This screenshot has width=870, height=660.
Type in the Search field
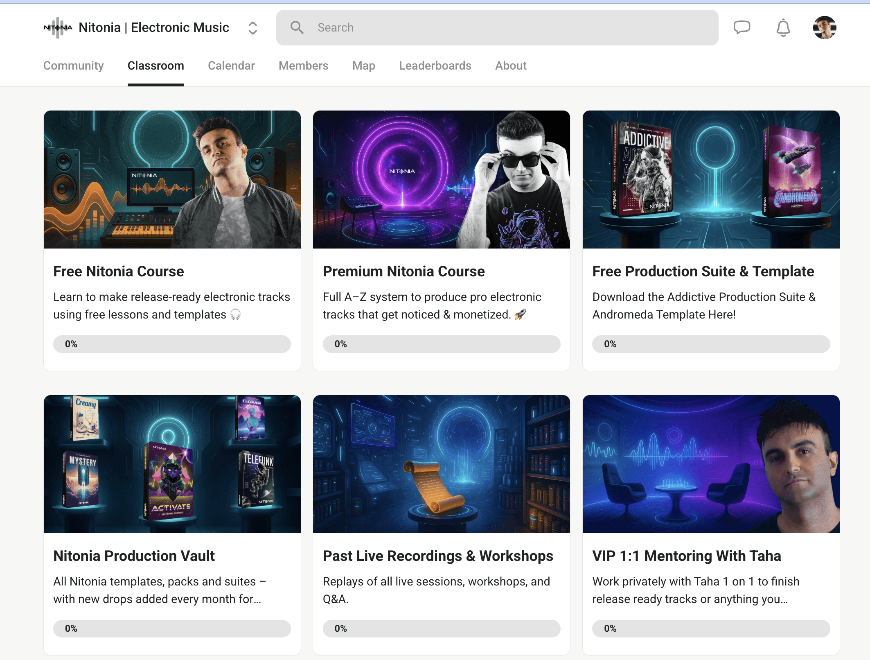point(507,28)
